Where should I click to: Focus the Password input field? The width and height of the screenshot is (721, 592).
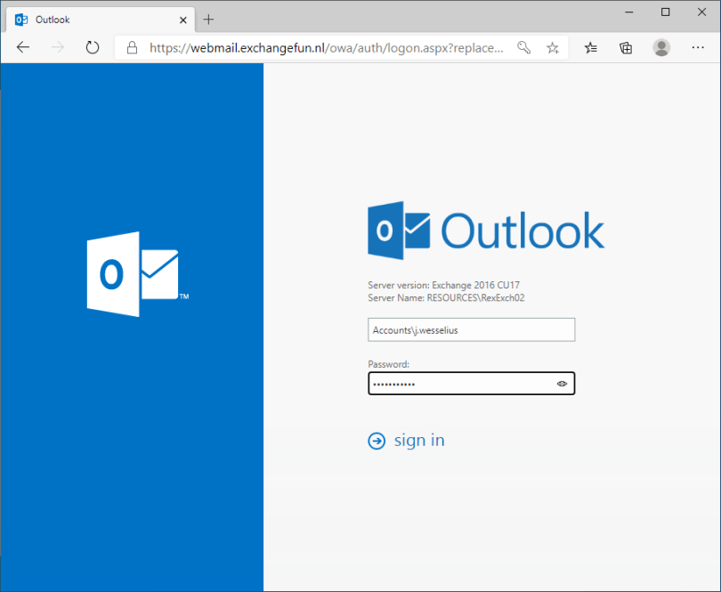point(458,384)
